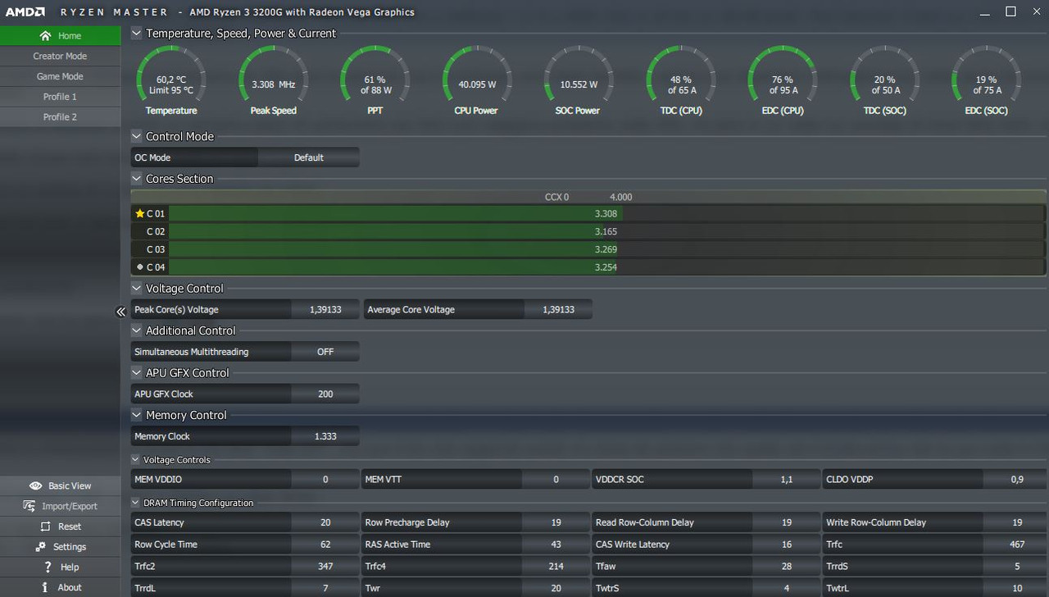1049x597 pixels.
Task: Click the CCX 0 header bar
Action: pyautogui.click(x=588, y=197)
